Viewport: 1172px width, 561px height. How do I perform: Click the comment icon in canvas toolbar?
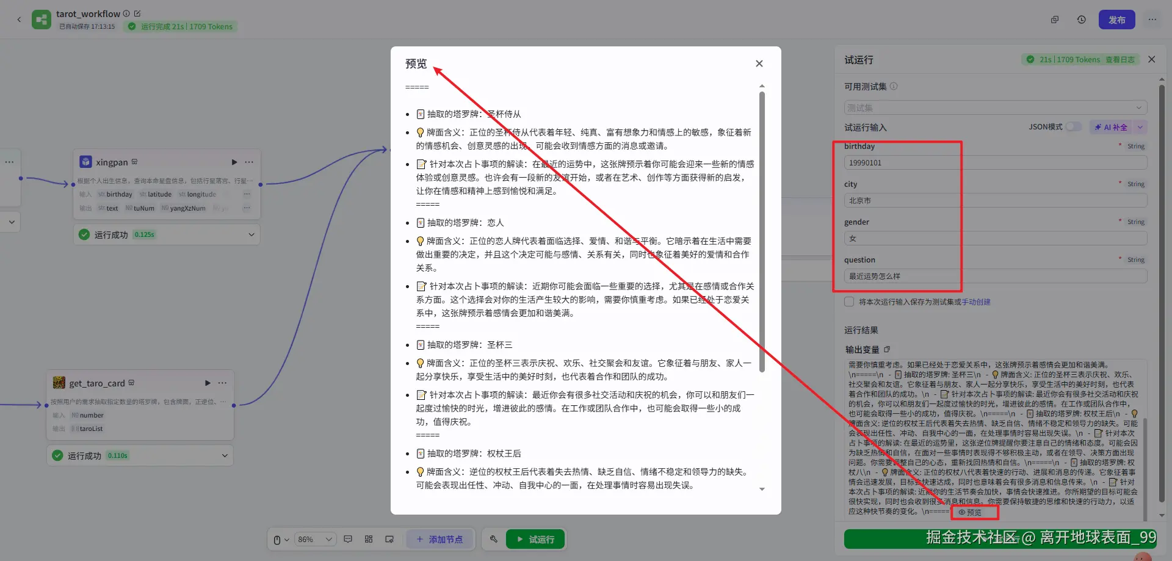click(348, 539)
